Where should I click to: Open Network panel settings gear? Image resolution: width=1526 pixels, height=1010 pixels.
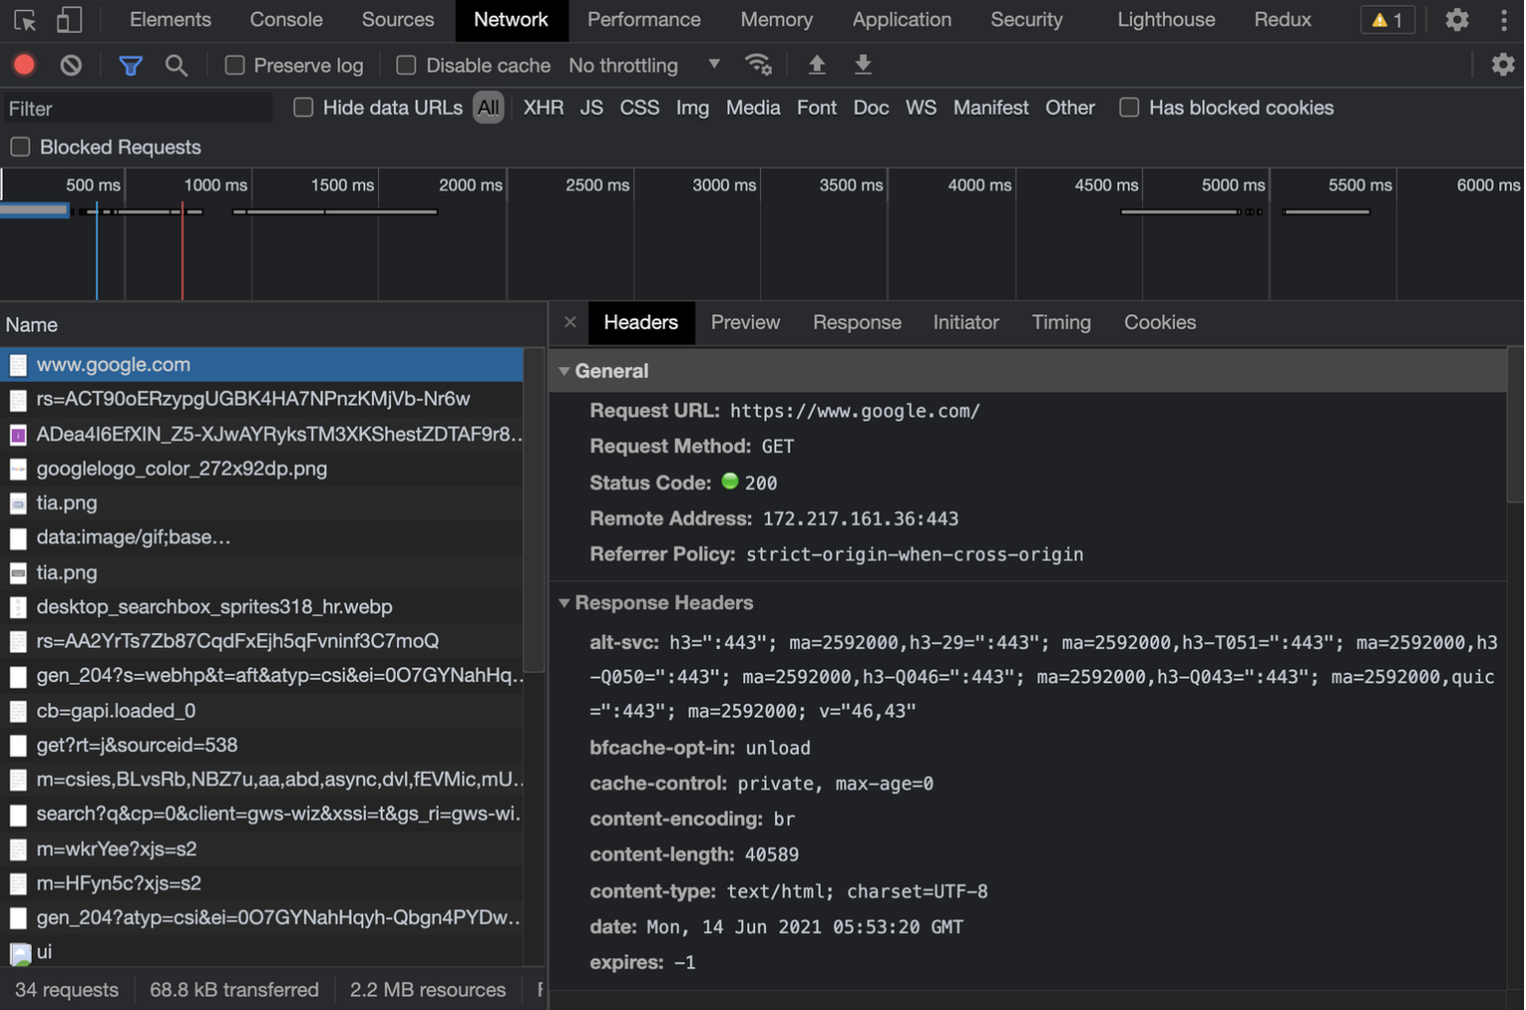tap(1503, 64)
